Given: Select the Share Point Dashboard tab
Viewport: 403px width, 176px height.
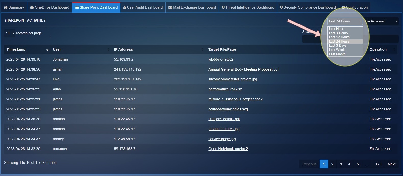Looking at the screenshot, I should (x=96, y=7).
